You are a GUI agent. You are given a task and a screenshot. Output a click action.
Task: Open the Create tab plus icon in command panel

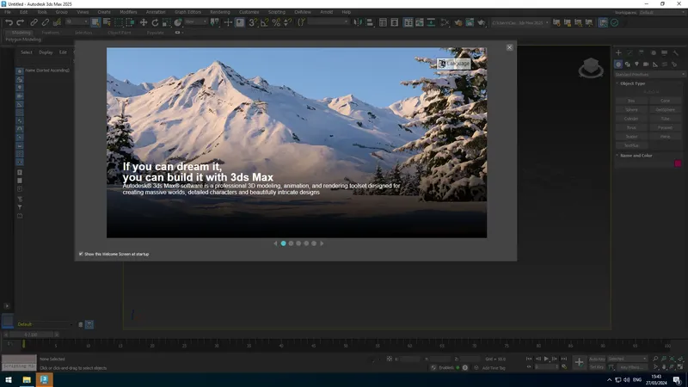coord(618,52)
